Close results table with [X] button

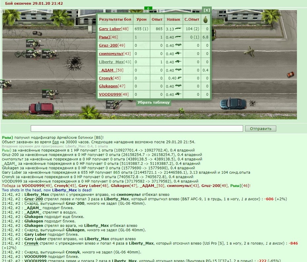coord(207,10)
